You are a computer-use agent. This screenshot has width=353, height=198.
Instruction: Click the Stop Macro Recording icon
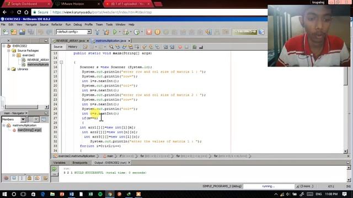pyautogui.click(x=186, y=47)
